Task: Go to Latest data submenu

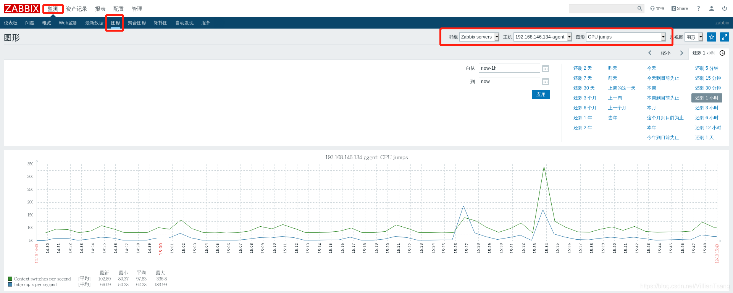Action: tap(94, 23)
